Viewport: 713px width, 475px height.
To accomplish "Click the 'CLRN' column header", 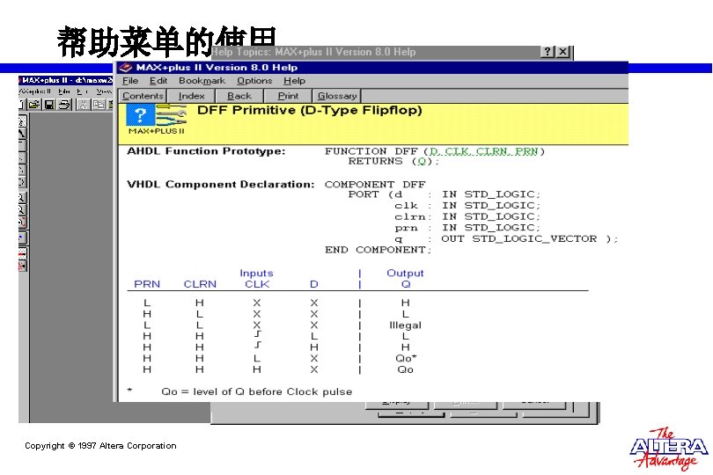I will click(x=200, y=284).
